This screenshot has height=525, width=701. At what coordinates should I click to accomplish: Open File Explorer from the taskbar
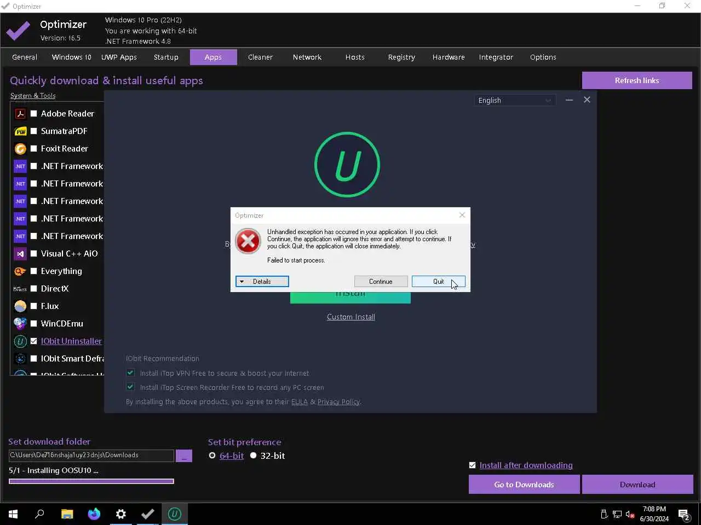point(67,514)
